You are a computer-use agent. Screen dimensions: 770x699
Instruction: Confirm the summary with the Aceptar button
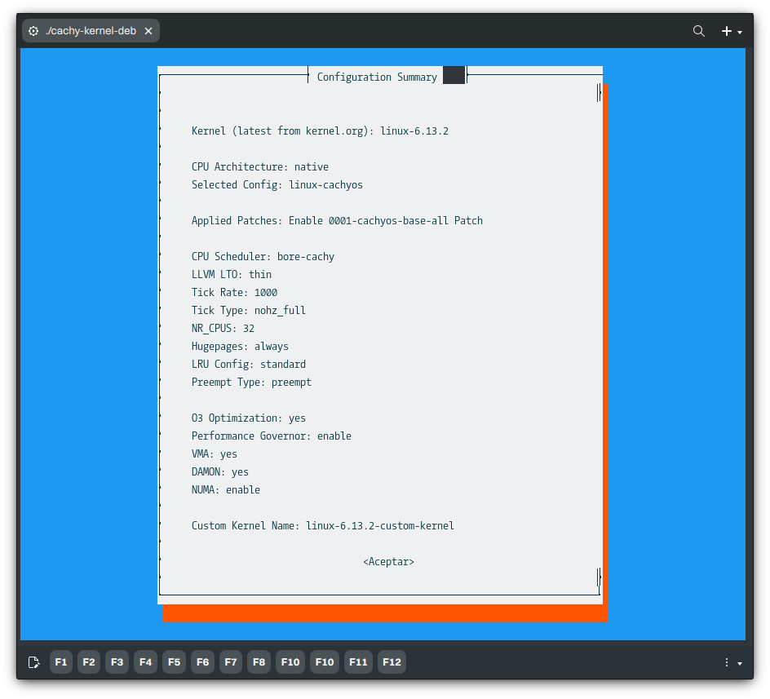[388, 562]
